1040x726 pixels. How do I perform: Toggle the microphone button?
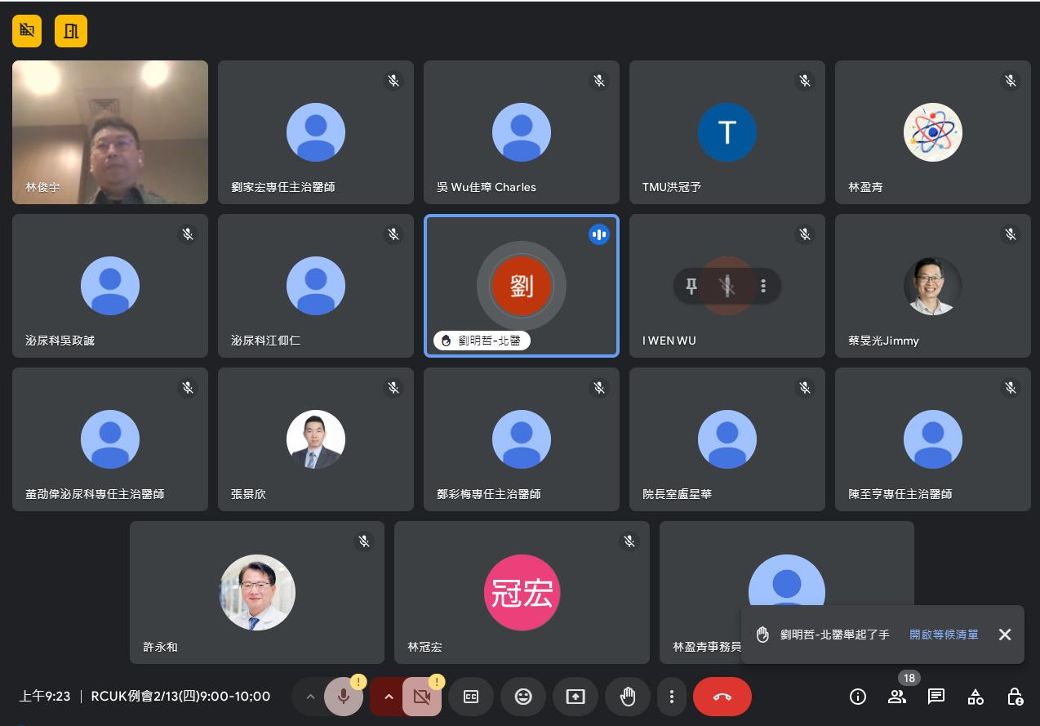pyautogui.click(x=344, y=697)
